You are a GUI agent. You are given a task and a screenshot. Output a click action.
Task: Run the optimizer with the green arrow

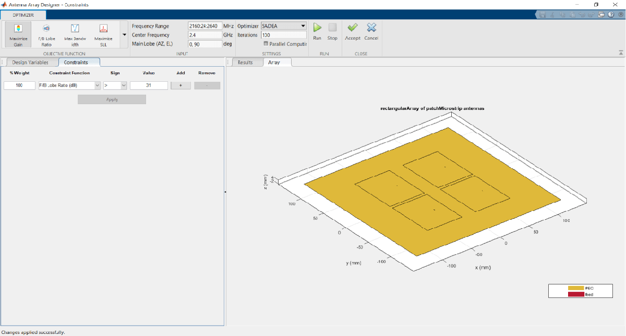click(x=317, y=30)
